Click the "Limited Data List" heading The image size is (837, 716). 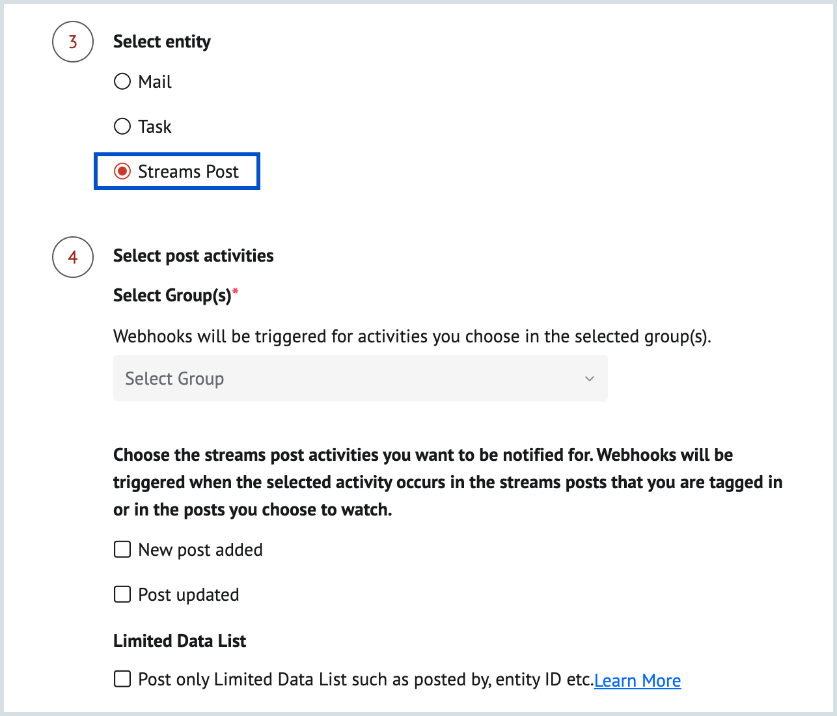180,641
